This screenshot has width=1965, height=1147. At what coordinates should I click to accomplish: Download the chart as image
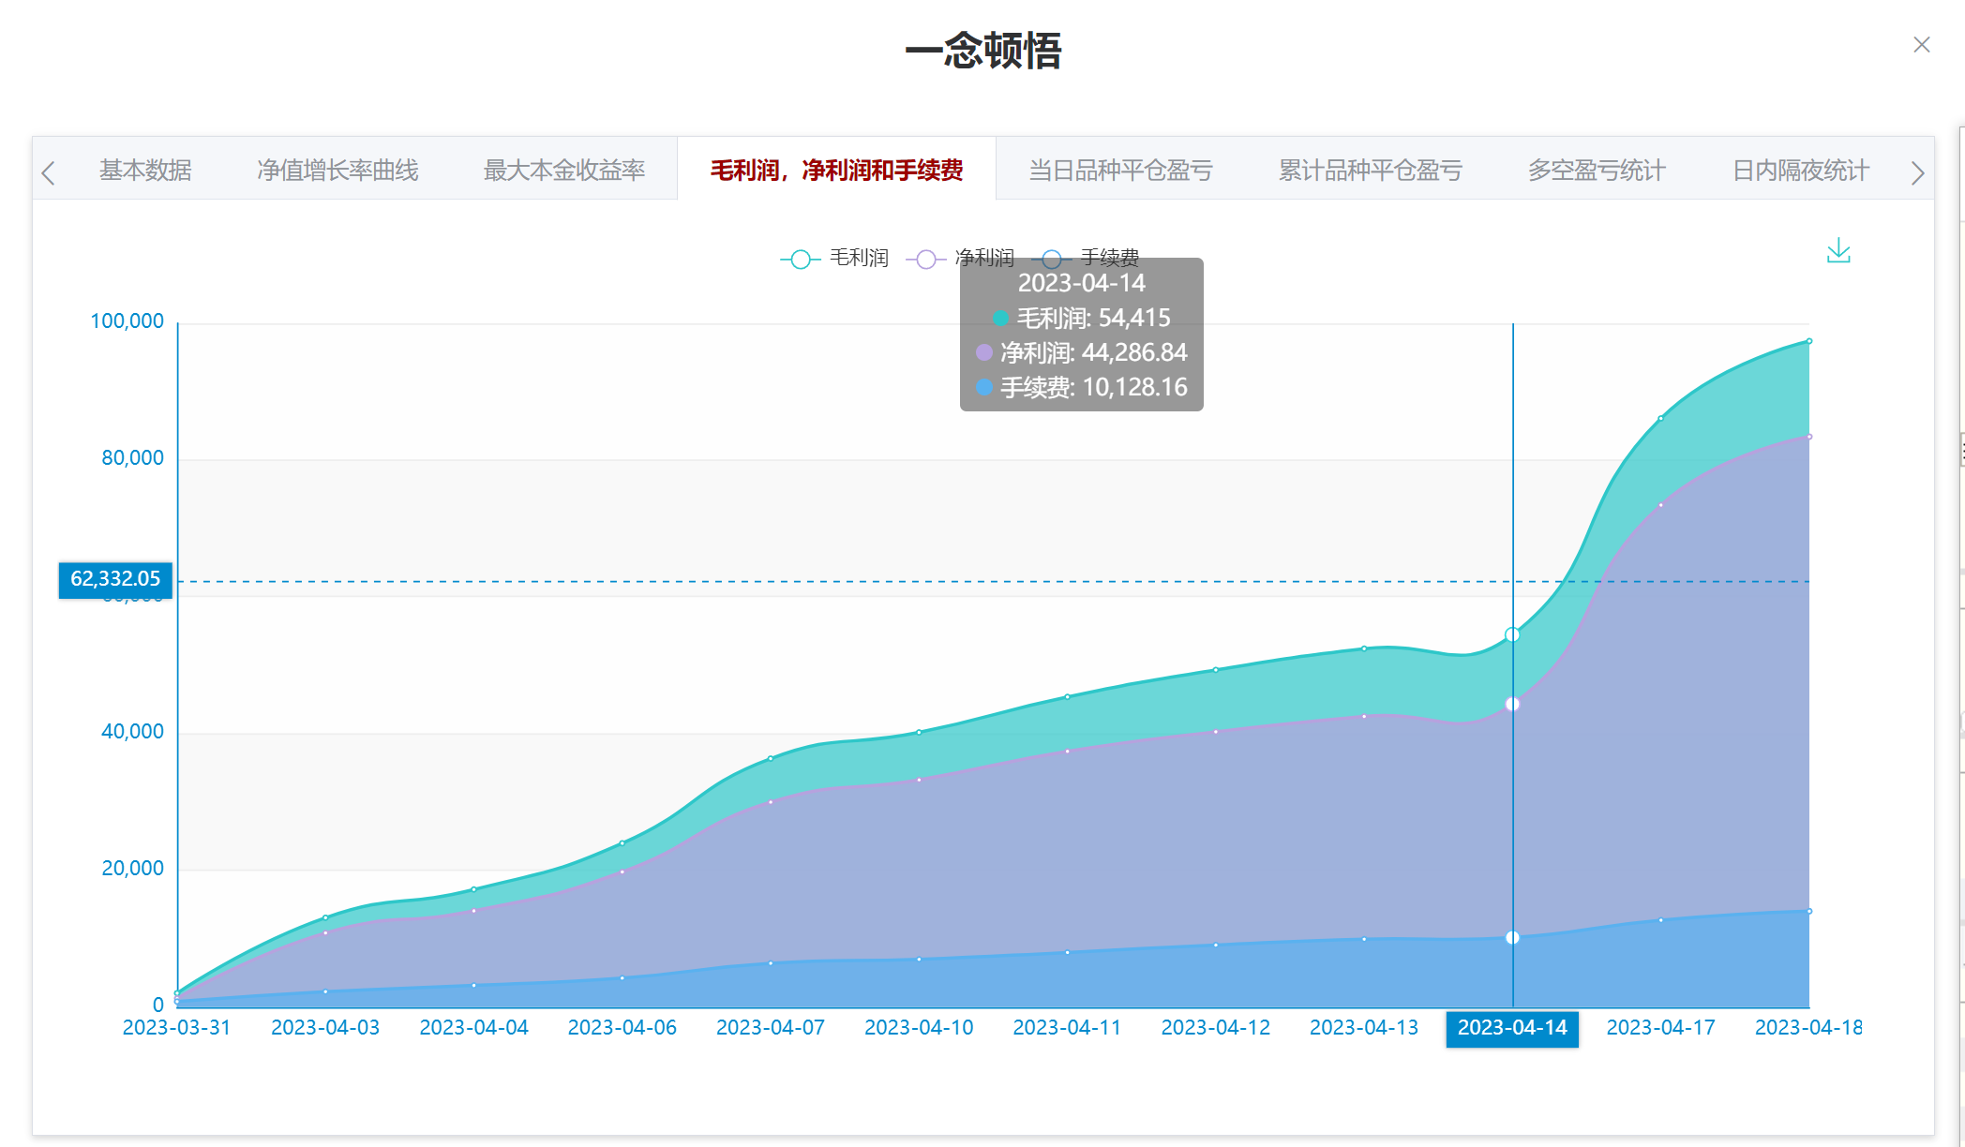(1838, 251)
